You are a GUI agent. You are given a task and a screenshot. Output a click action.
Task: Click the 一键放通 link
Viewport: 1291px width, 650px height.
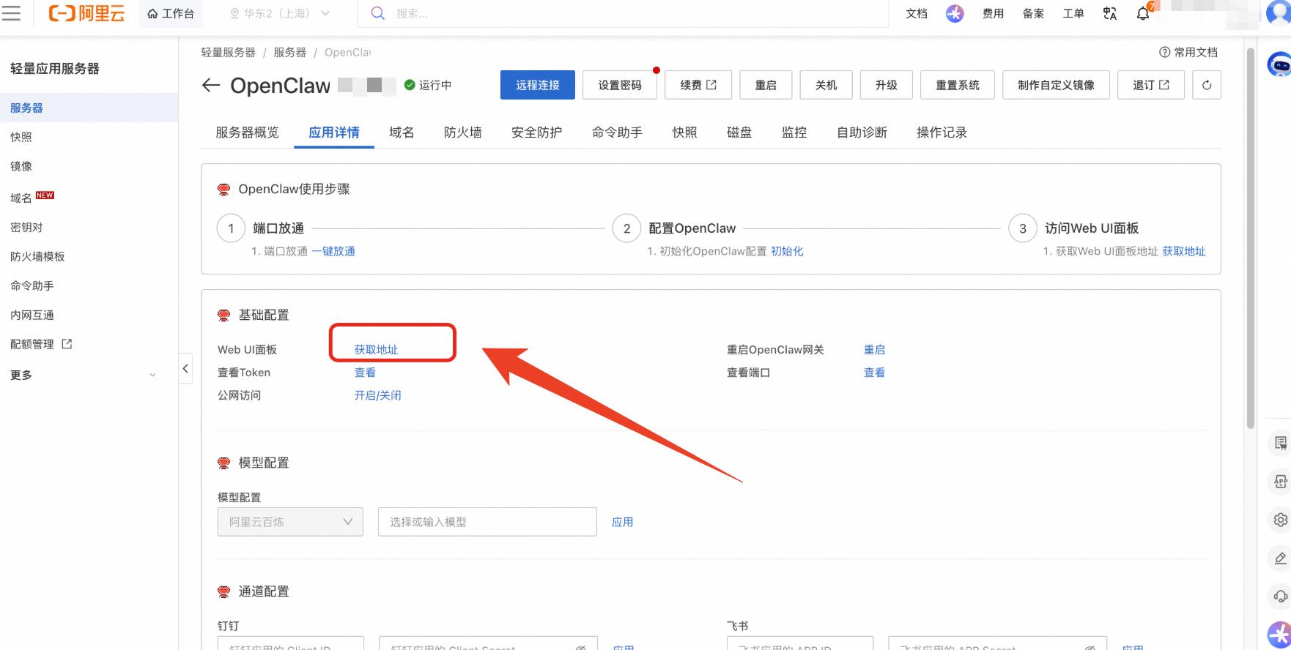click(333, 251)
